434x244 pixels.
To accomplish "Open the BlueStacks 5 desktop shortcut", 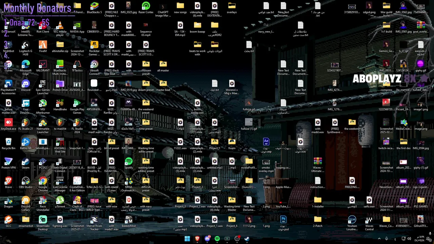I will (x=94, y=8).
